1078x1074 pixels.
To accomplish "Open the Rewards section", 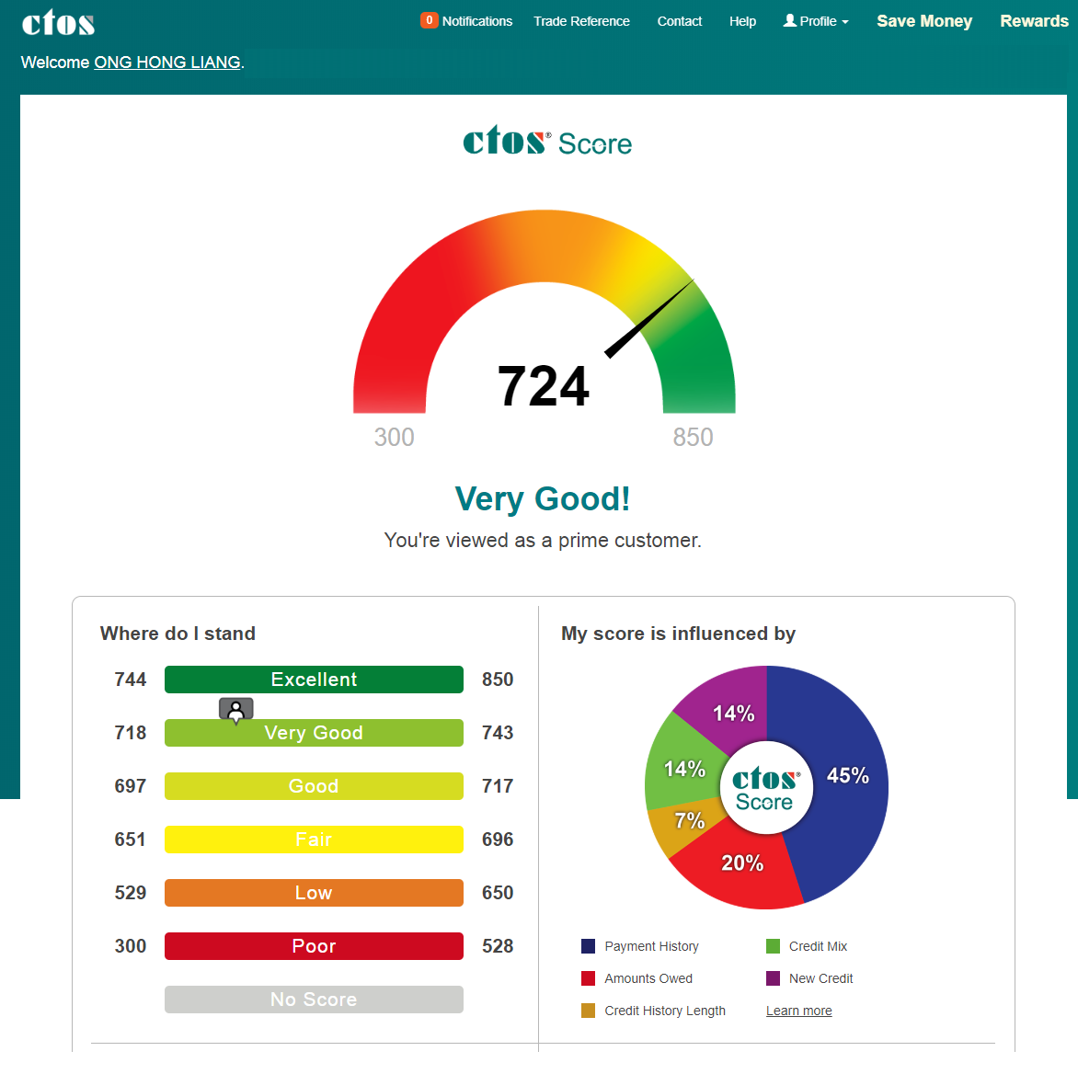I will [x=1034, y=21].
